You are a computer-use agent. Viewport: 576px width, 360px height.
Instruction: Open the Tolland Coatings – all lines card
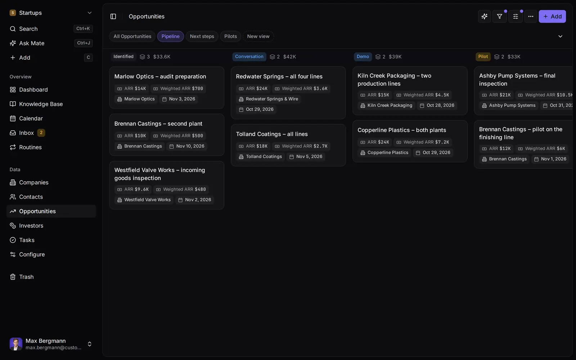click(x=288, y=145)
